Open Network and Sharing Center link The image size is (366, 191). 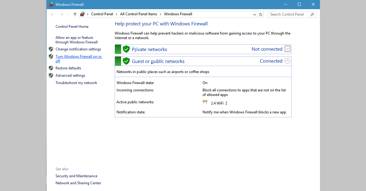[x=78, y=183]
